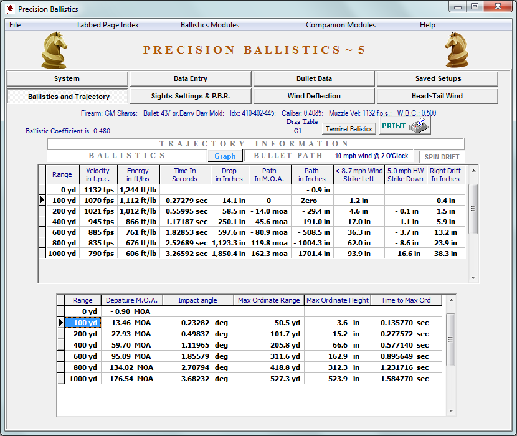Select the Ballistics and Trajectory tab
Image resolution: width=517 pixels, height=436 pixels.
tap(67, 97)
